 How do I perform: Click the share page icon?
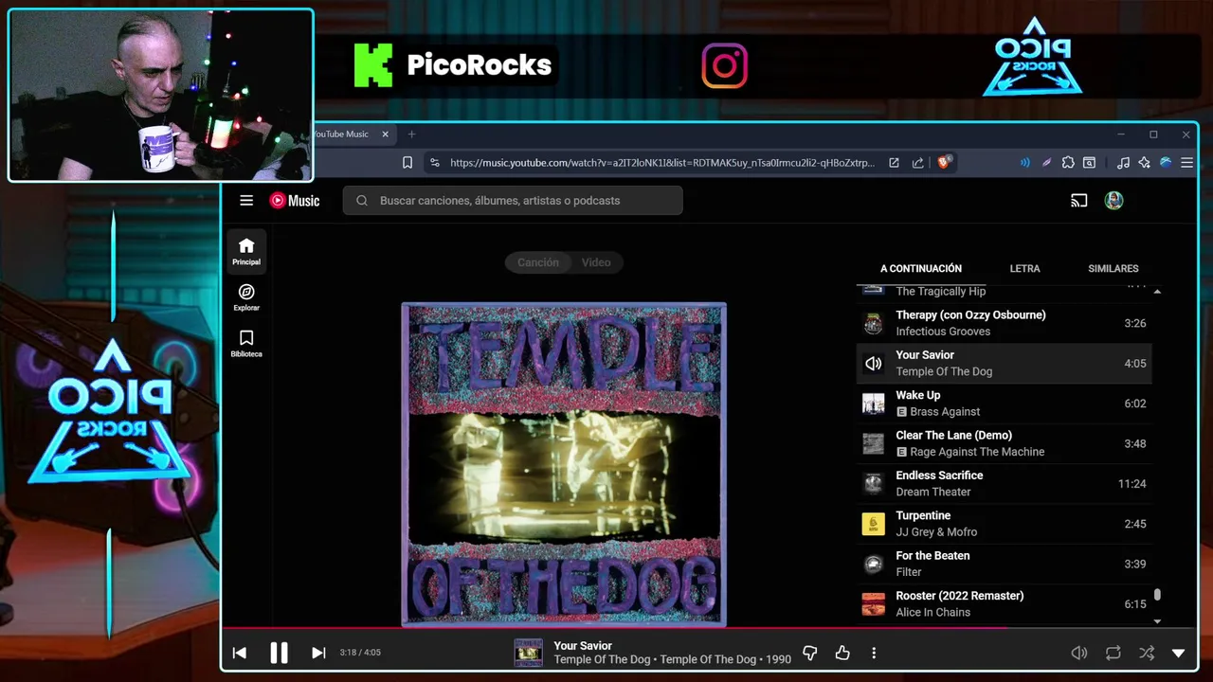917,163
